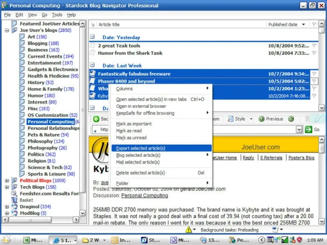Collapse the Date: Last Week group

[x=92, y=65]
